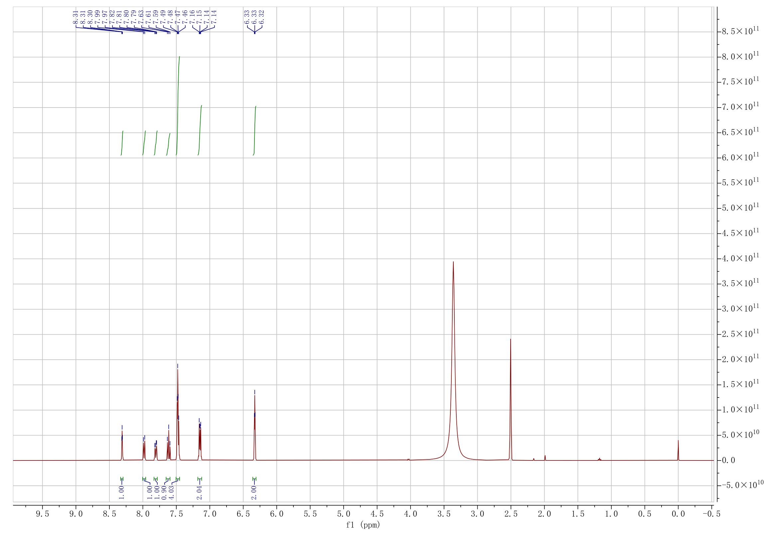Select the 8.5 tick label on the ppm axis
The height and width of the screenshot is (544, 778).
(109, 514)
